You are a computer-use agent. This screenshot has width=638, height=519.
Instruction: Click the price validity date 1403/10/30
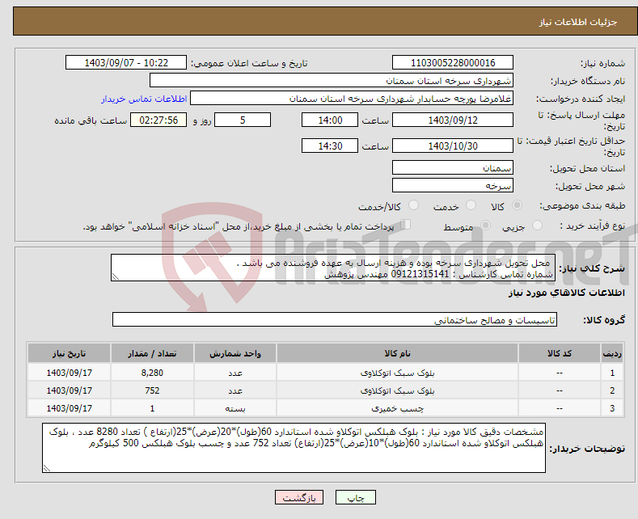(453, 146)
